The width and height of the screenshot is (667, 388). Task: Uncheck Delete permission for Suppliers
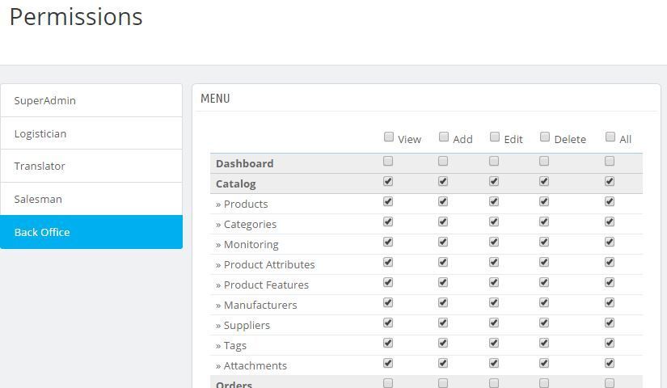(544, 323)
